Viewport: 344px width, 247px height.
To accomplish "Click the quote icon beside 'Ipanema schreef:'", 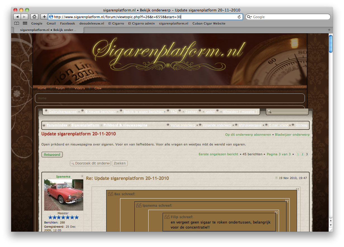I will (x=139, y=205).
